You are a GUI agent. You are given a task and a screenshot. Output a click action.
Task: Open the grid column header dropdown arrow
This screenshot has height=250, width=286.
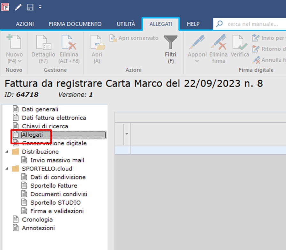click(127, 134)
